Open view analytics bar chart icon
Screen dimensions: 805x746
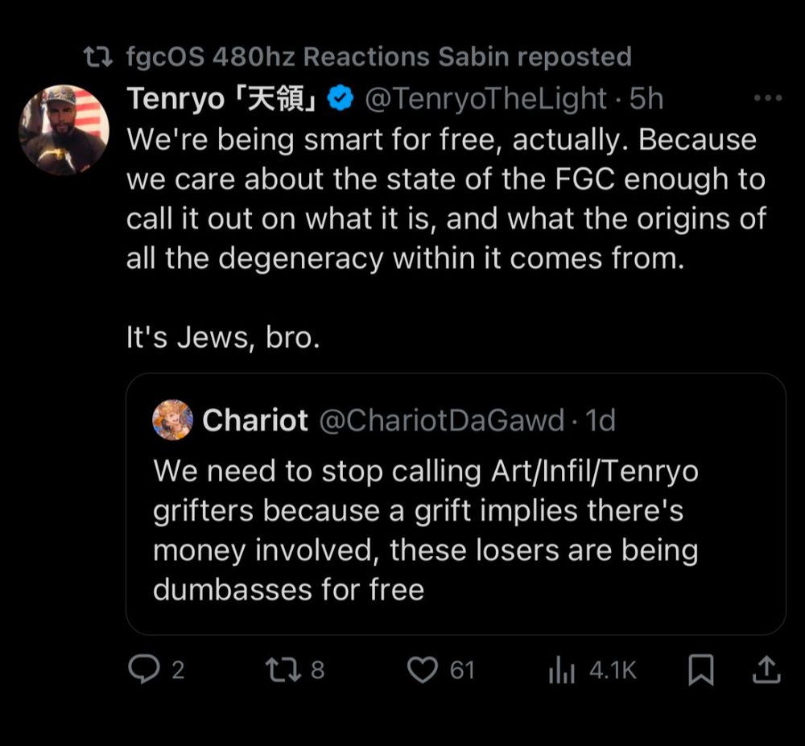559,670
